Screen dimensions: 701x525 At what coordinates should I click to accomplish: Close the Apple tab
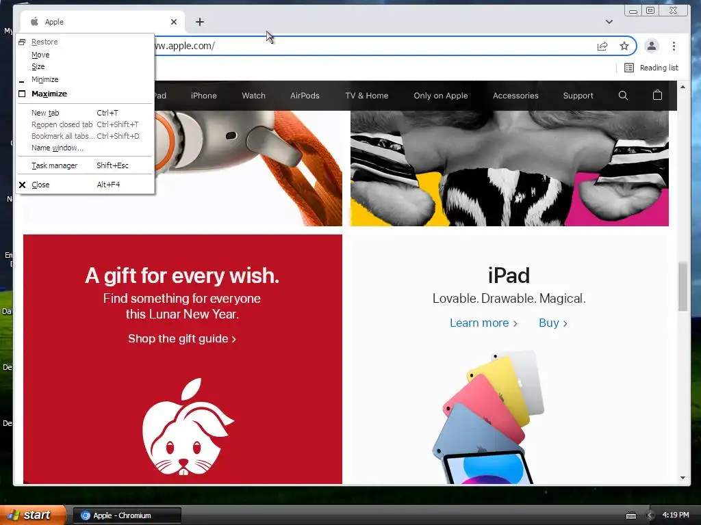[174, 22]
